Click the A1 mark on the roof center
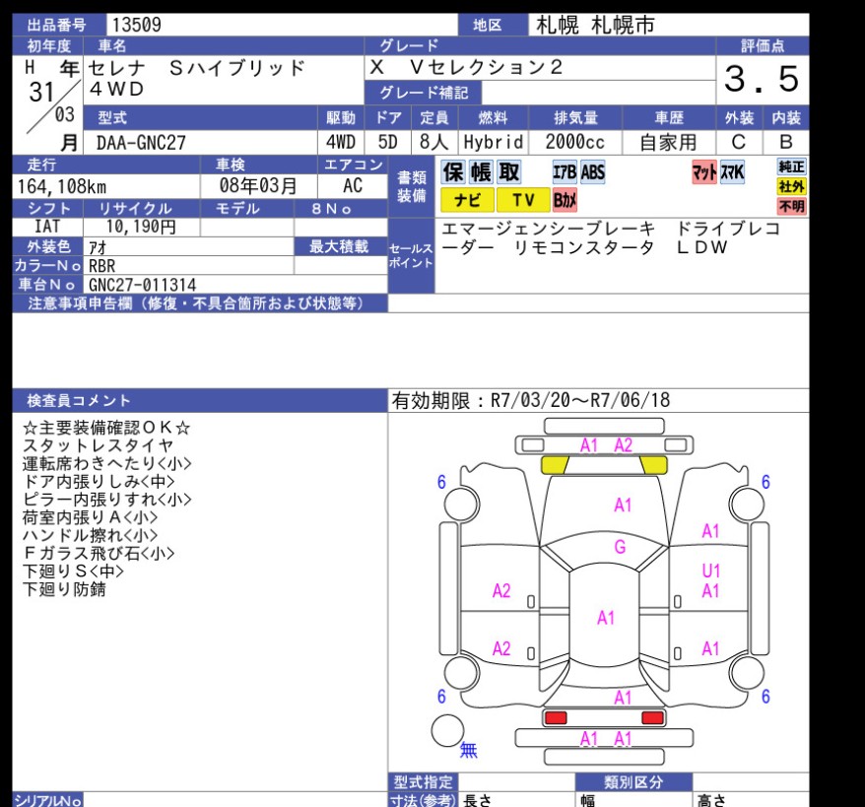The height and width of the screenshot is (807, 865). pos(606,618)
